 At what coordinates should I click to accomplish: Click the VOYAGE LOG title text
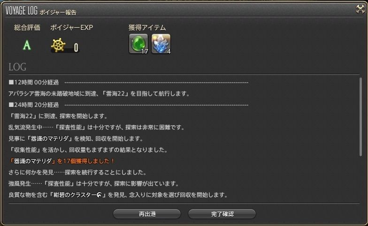pos(22,11)
